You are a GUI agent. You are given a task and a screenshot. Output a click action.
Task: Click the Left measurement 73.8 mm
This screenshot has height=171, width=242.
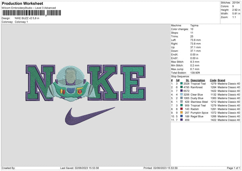(x=196, y=40)
